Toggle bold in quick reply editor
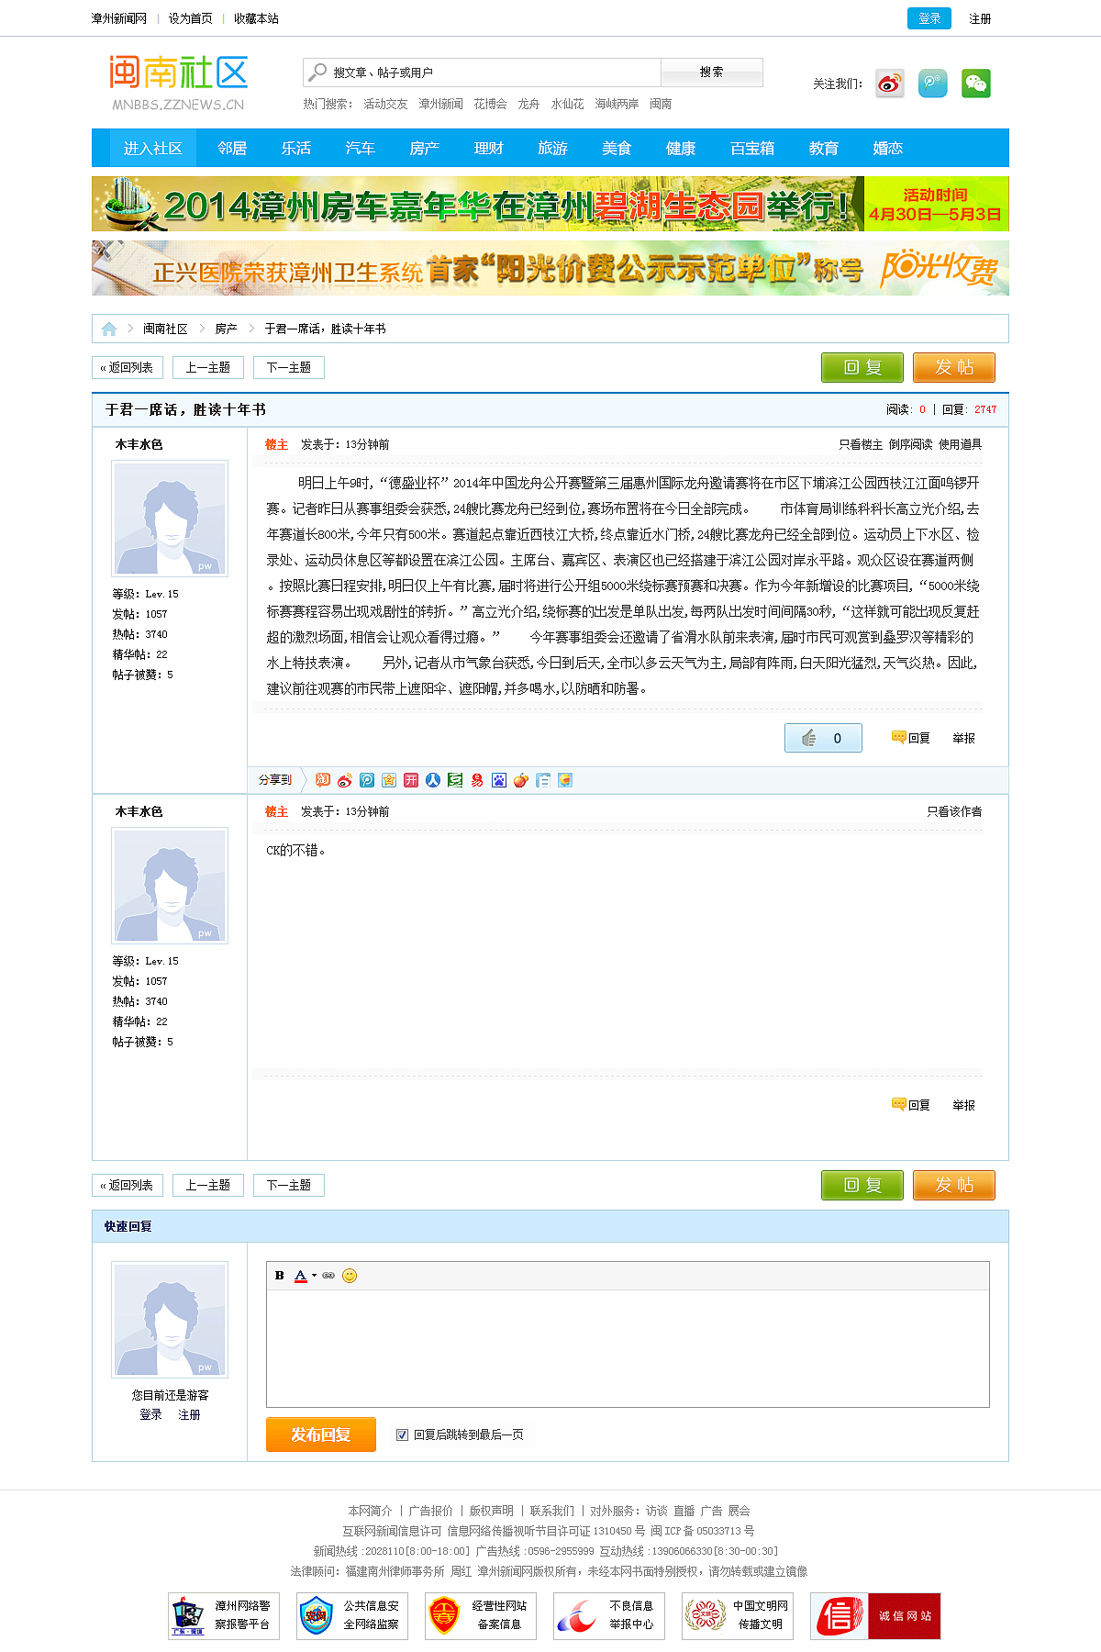The image size is (1101, 1652). click(x=280, y=1276)
